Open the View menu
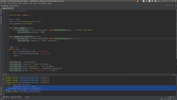The image size is (177, 100). coord(9,3)
